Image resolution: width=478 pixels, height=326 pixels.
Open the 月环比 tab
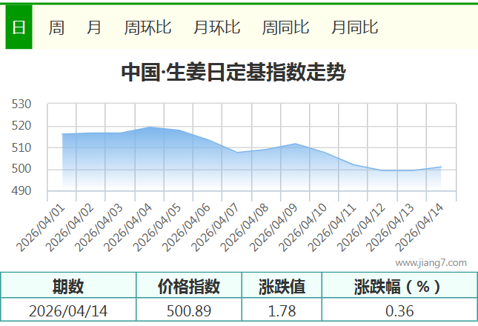pos(216,27)
